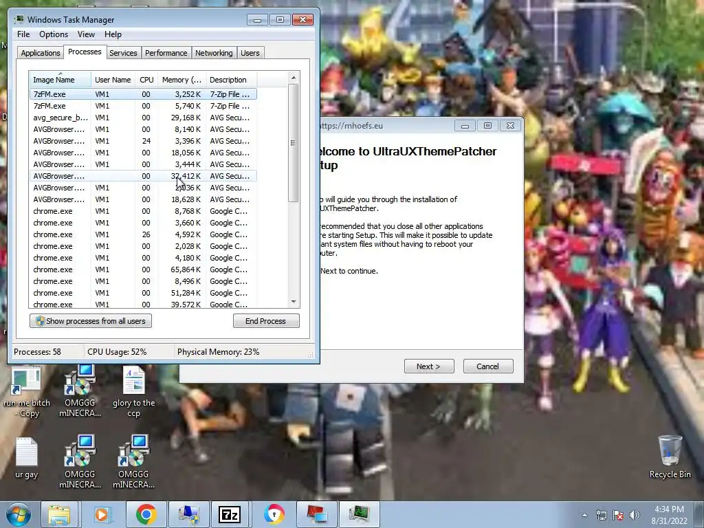This screenshot has width=704, height=528.
Task: Click the 'CPU Usage: 52%' status entry
Action: [117, 352]
